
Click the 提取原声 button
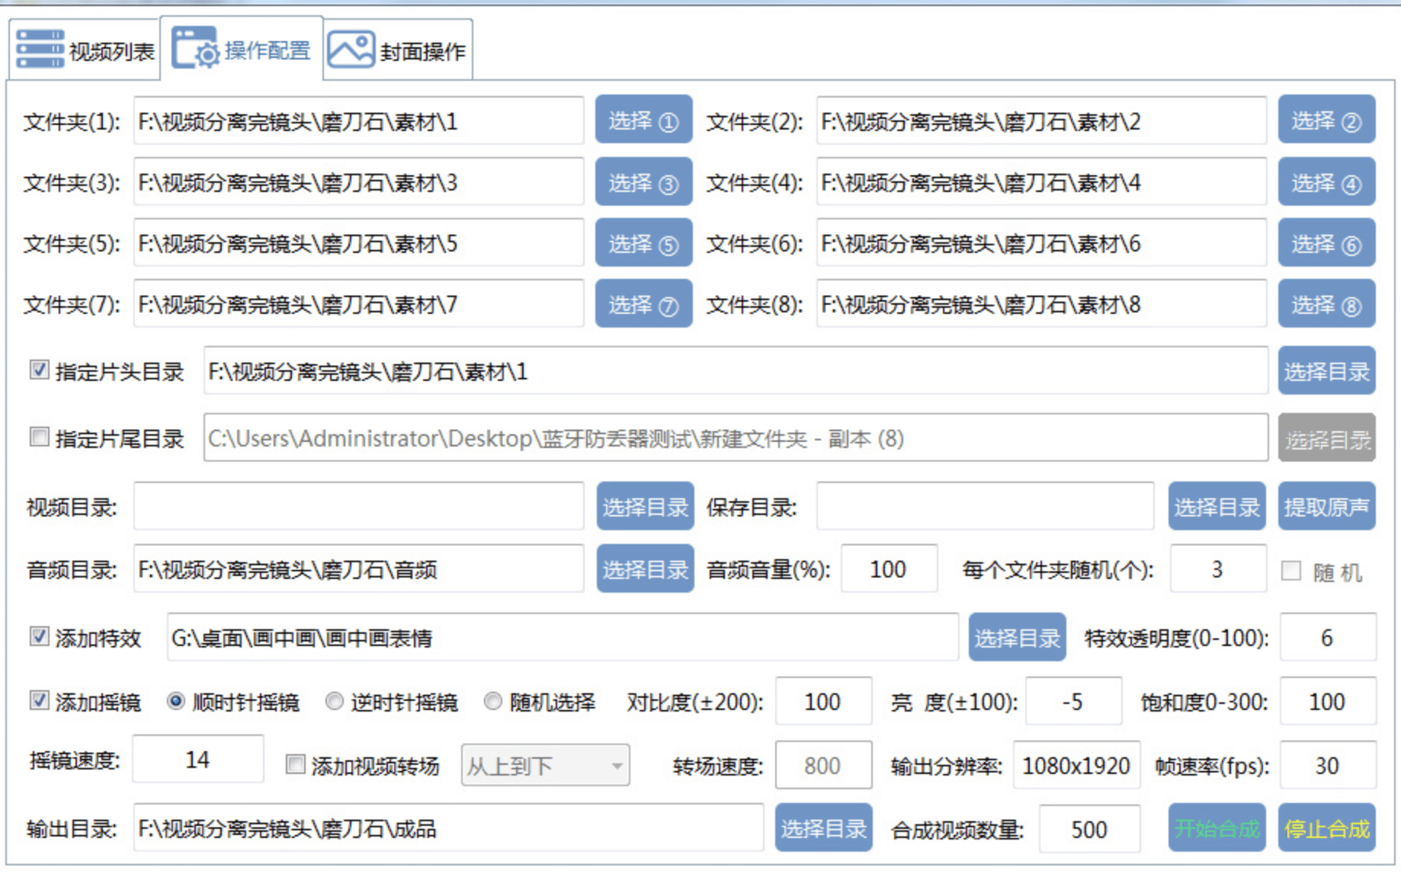(1326, 507)
